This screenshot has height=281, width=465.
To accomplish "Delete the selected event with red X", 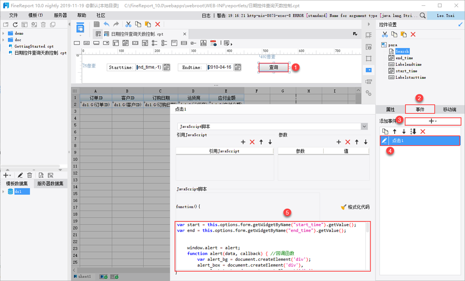I will pos(423,132).
